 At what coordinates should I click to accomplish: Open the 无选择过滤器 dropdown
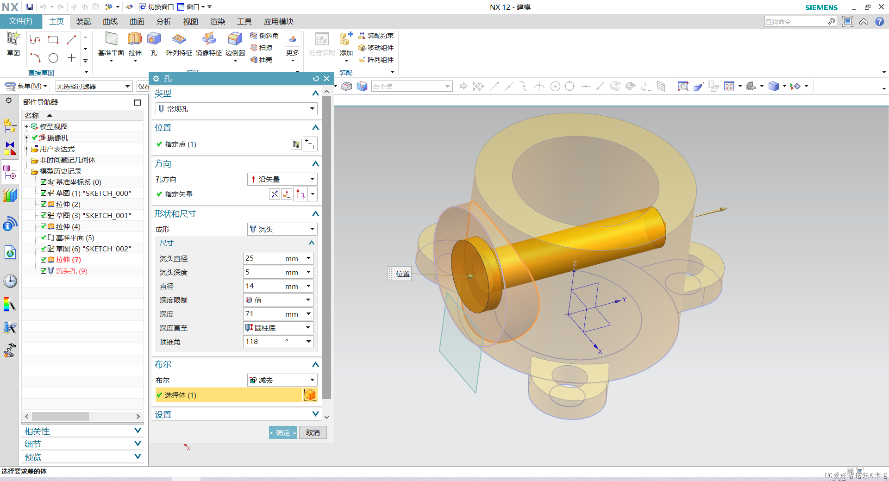click(94, 86)
